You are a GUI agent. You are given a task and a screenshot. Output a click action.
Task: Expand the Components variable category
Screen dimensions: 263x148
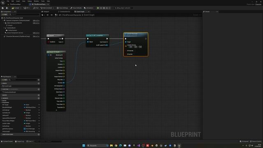[x=1, y=102]
